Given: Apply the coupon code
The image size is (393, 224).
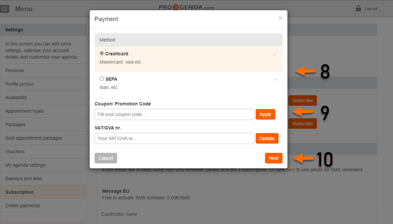Looking at the screenshot, I should point(266,114).
